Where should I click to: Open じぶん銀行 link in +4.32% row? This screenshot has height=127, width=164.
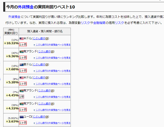[45, 104]
